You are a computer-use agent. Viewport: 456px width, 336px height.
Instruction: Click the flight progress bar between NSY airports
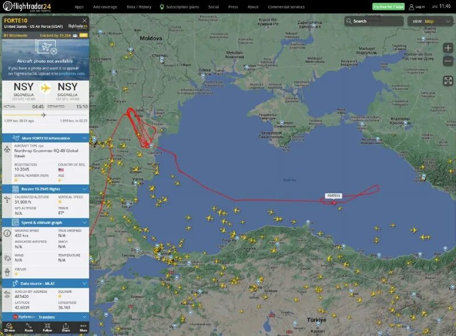point(43,115)
